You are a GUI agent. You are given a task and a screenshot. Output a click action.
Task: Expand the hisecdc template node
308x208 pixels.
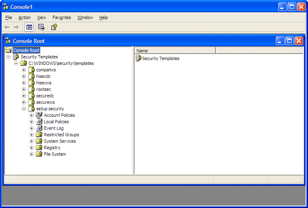pos(24,76)
